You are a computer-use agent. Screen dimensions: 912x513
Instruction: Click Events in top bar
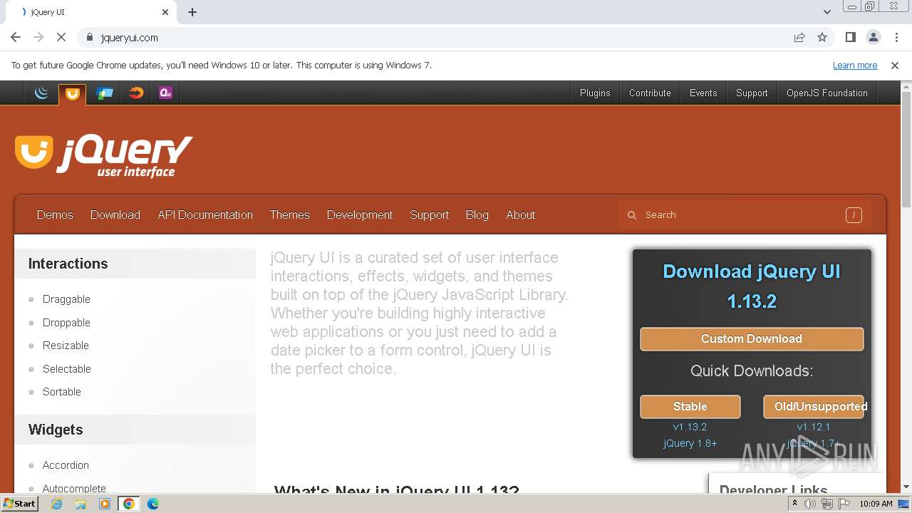tap(703, 93)
